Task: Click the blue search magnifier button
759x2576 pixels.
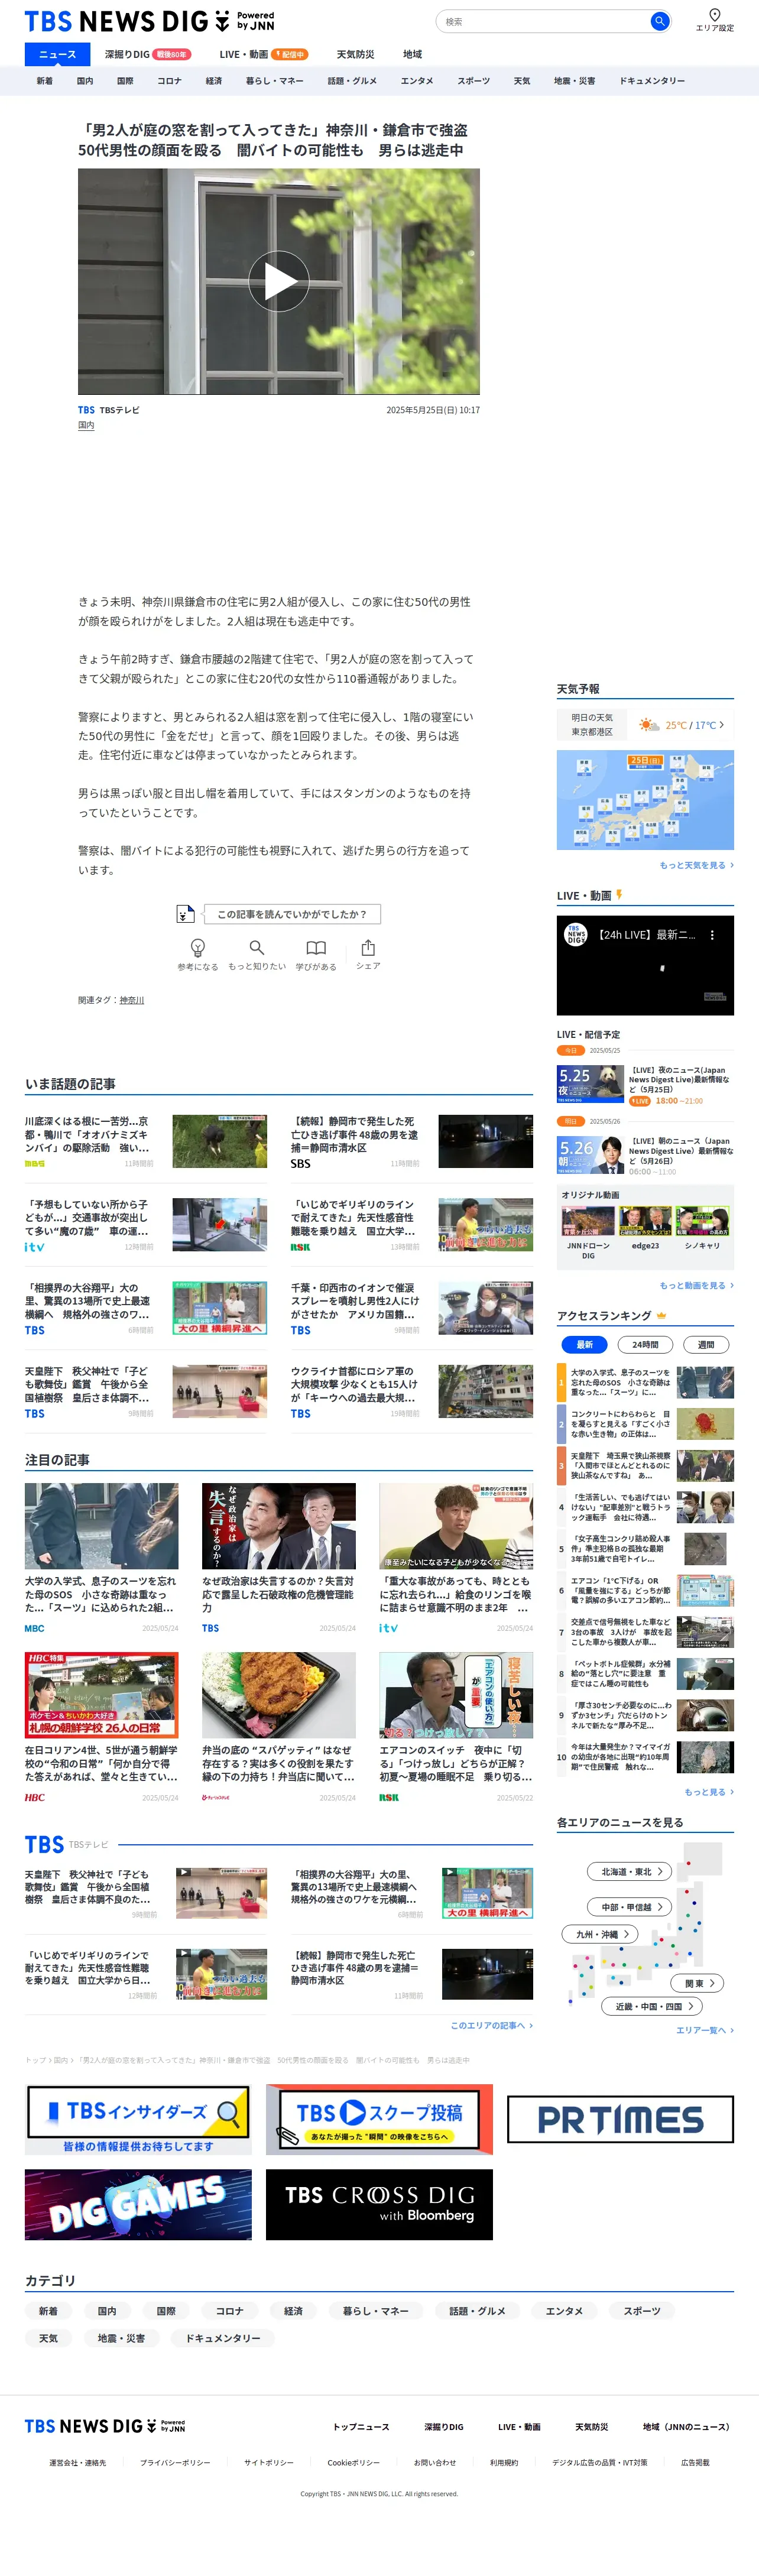Action: [x=659, y=21]
